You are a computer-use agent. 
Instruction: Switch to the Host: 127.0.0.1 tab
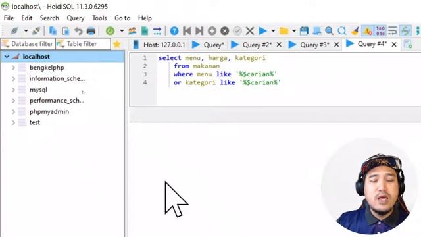click(x=159, y=45)
